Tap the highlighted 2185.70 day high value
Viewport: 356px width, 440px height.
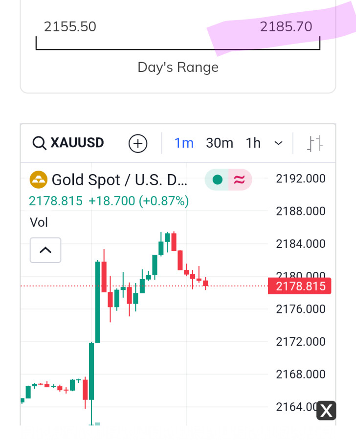tap(286, 27)
